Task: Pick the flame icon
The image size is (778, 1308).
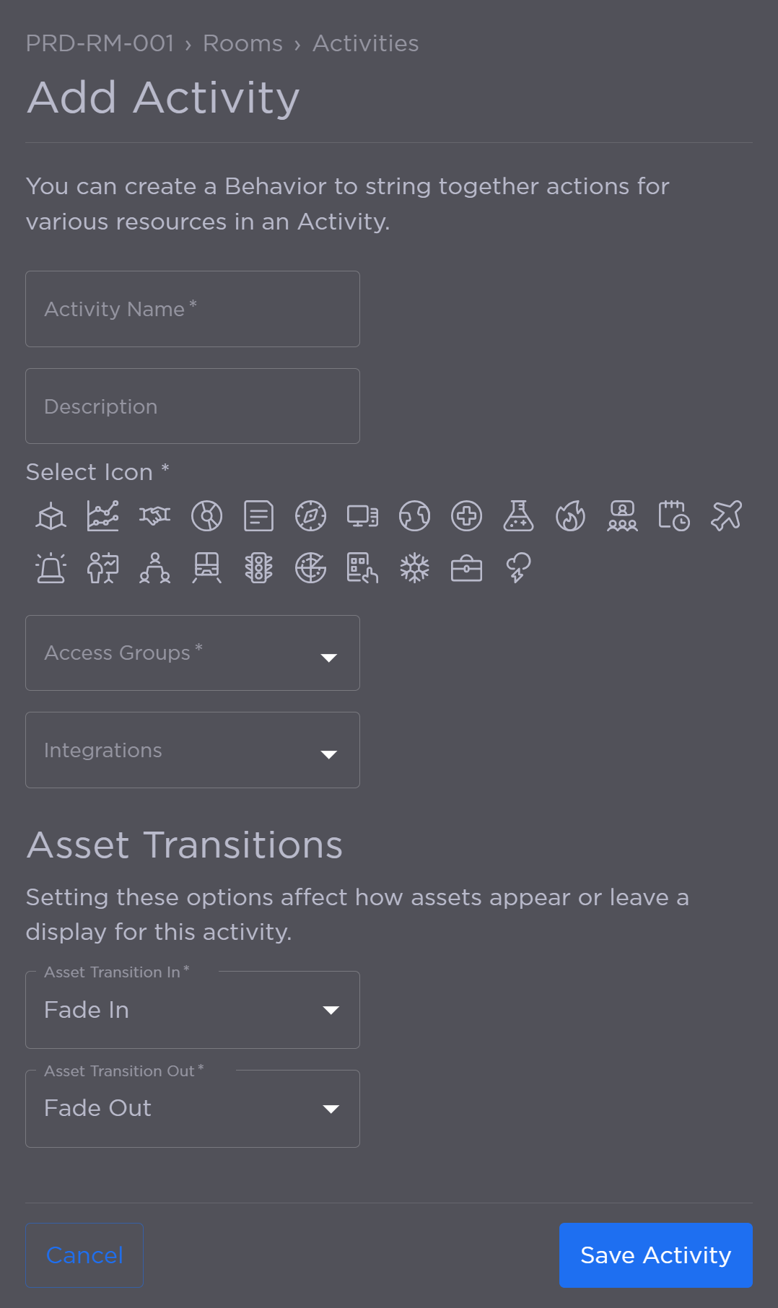Action: 570,516
